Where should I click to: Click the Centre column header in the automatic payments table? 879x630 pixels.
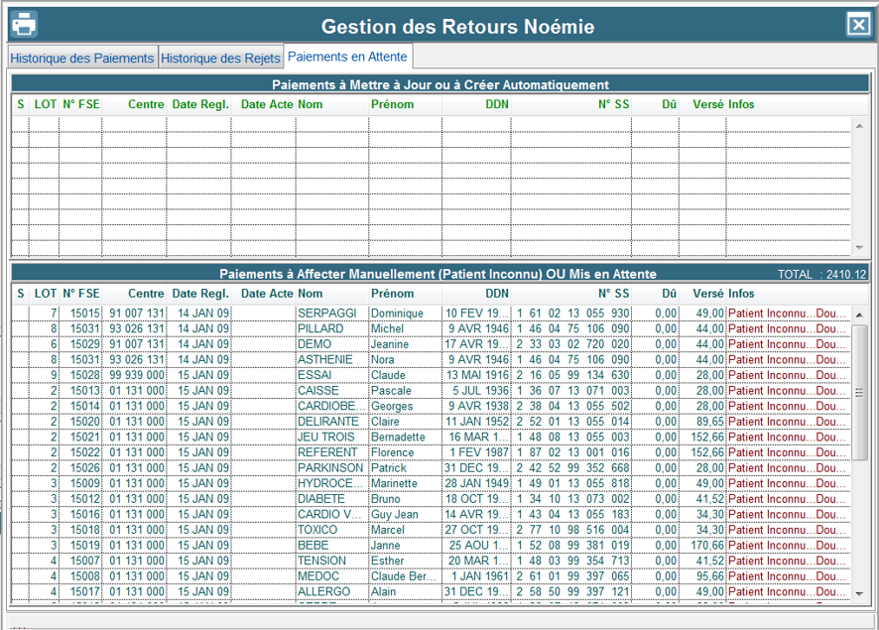[x=146, y=104]
